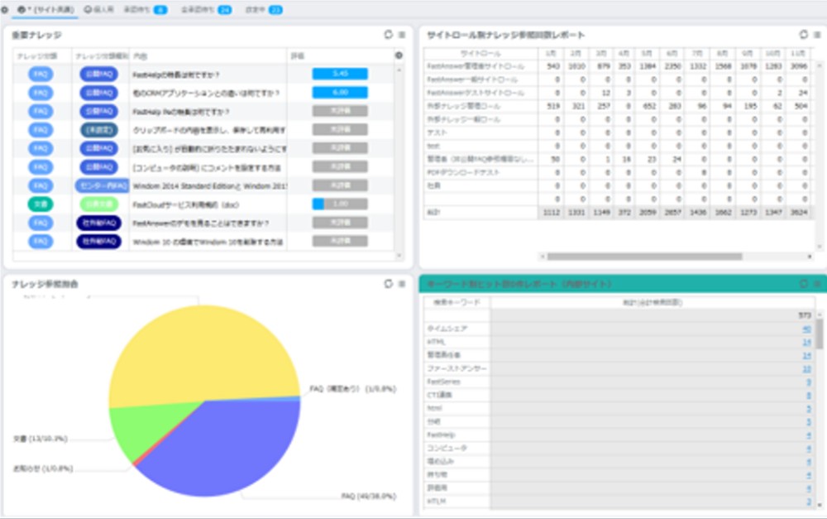Click the 'FAQ (限定あり) (1/0.8%)' chart label
Screen dimensions: 827x519
pyautogui.click(x=353, y=388)
